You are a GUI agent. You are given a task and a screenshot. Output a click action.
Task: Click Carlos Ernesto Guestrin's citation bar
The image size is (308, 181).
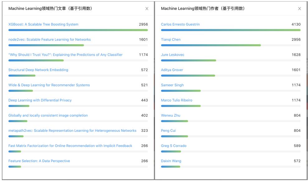pos(231,30)
